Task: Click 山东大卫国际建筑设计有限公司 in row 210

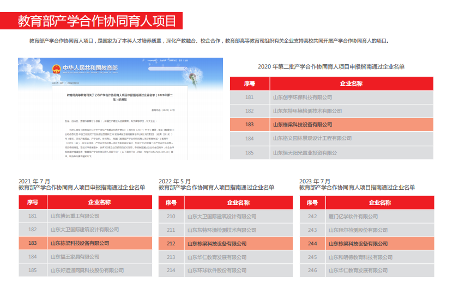Action: [222, 216]
